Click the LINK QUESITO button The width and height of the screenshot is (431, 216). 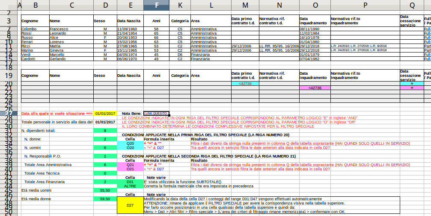coord(156,114)
